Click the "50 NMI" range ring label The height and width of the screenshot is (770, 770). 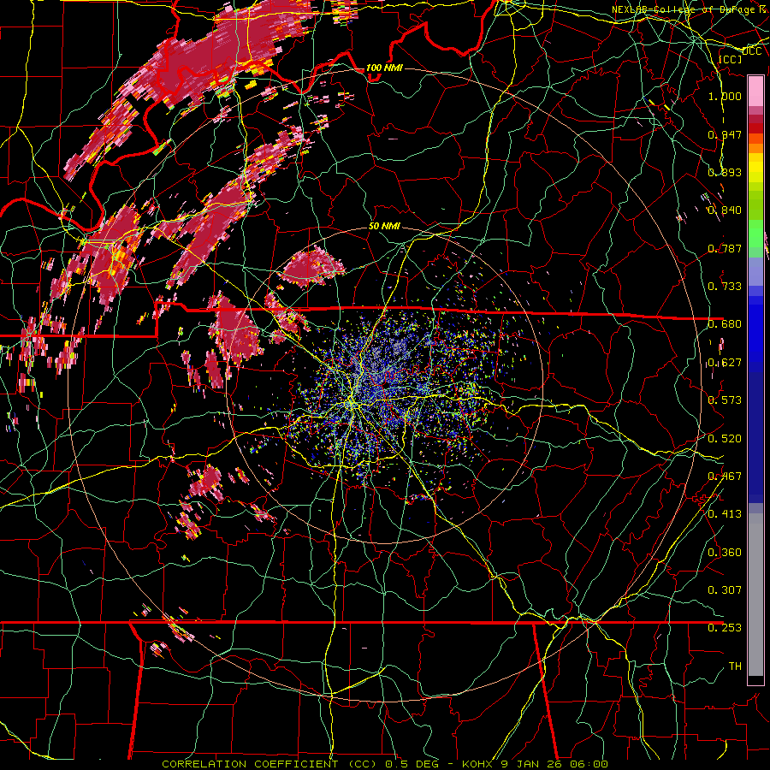pyautogui.click(x=384, y=226)
